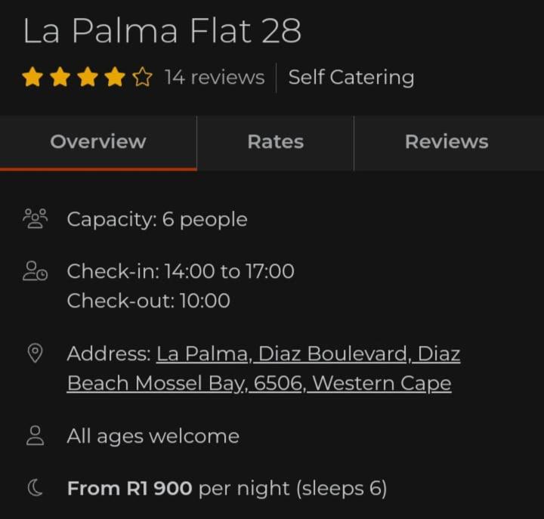Click the Capacity: 6 people text
Screen dimensions: 544x519
[157, 219]
